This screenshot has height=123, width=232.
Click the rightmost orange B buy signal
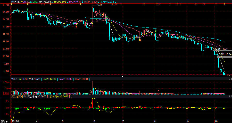point(140,40)
